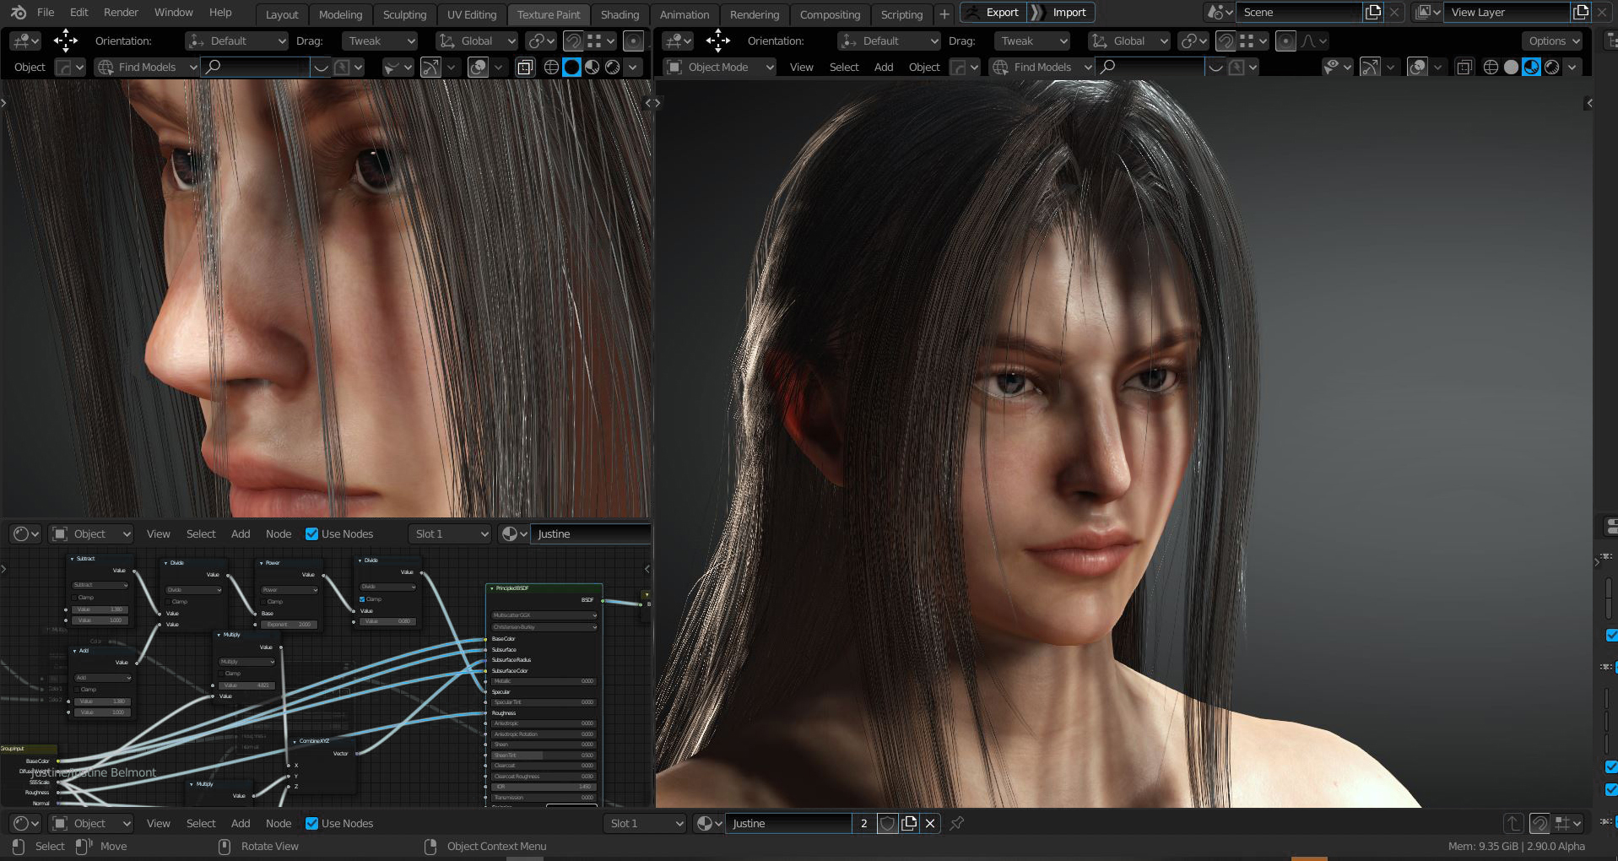Image resolution: width=1618 pixels, height=861 pixels.
Task: Toggle the node editor pin icon
Action: pos(956,823)
